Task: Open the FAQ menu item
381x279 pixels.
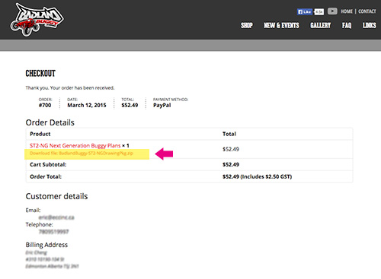Action: (347, 25)
